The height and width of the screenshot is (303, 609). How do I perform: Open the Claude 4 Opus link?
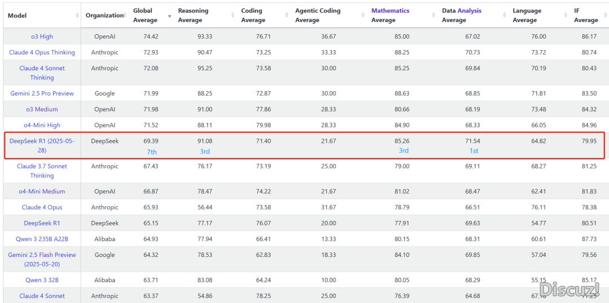(42, 207)
